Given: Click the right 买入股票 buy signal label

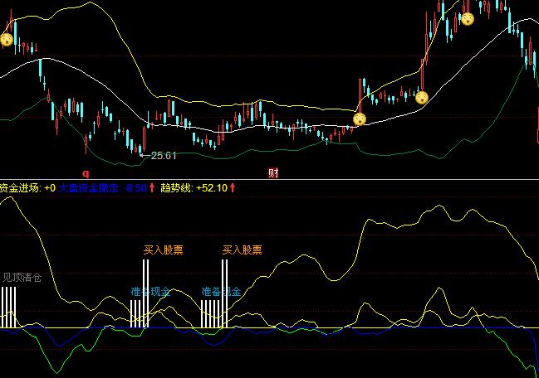Looking at the screenshot, I should click(243, 249).
